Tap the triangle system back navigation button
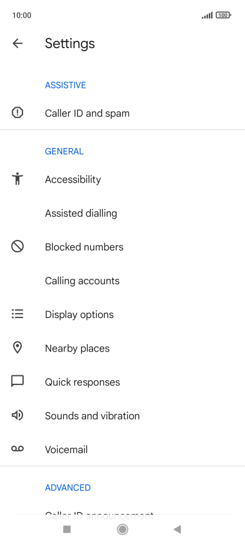Screen dimensions: 245x544 [177, 529]
